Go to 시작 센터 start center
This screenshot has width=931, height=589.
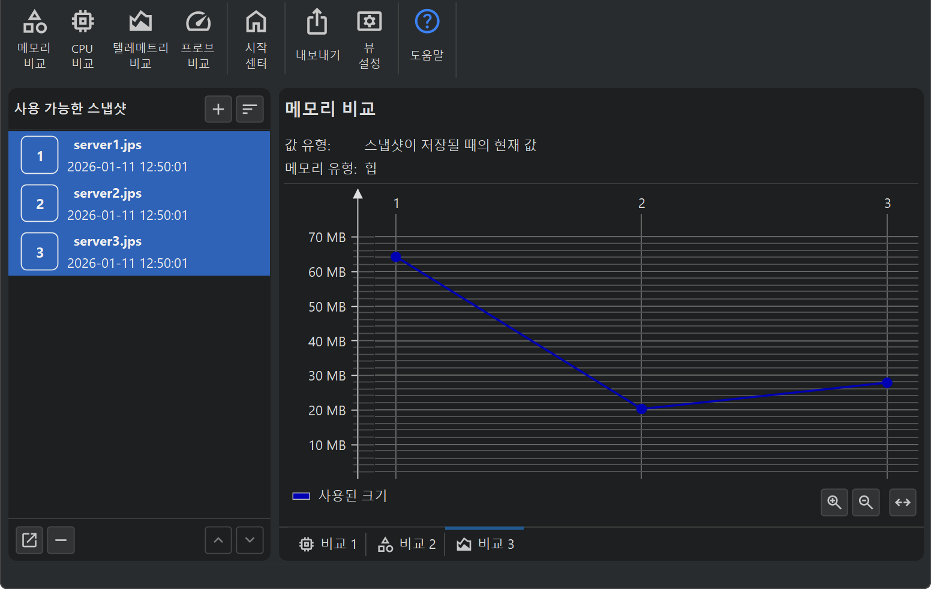256,39
